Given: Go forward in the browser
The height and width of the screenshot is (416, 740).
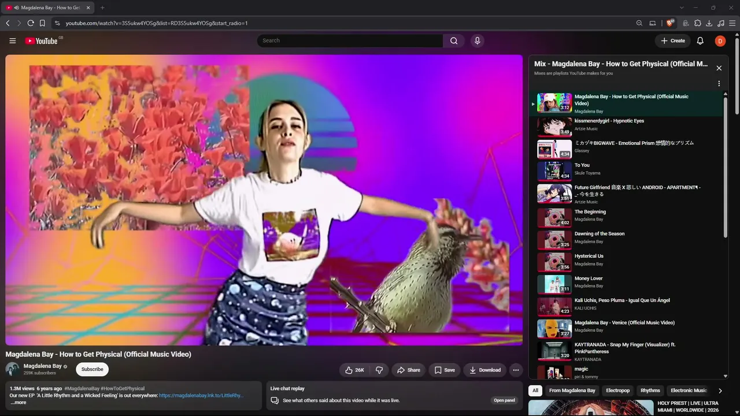Looking at the screenshot, I should pyautogui.click(x=19, y=23).
